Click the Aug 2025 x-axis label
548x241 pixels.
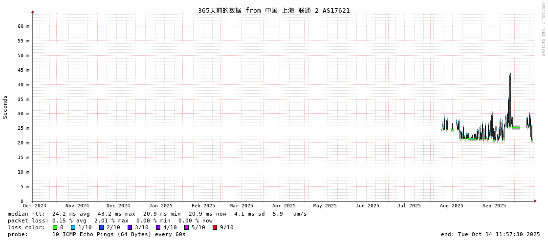pos(451,206)
